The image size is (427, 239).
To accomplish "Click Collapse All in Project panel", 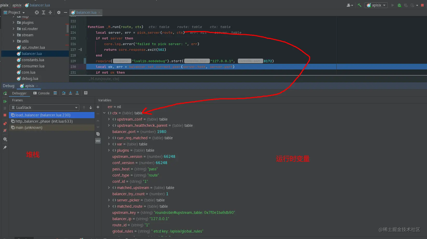I will coord(50,12).
